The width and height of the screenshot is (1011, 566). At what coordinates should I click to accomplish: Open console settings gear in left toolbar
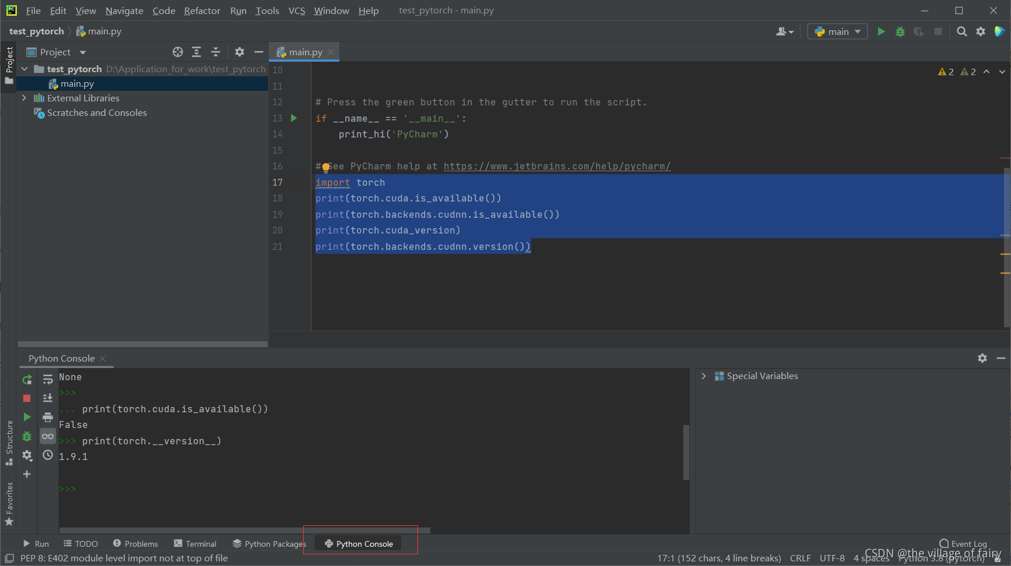point(27,455)
